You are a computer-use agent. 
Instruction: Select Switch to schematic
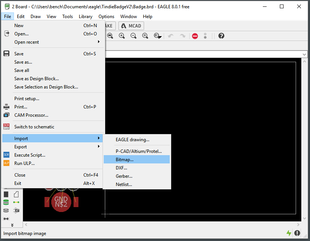coord(34,127)
